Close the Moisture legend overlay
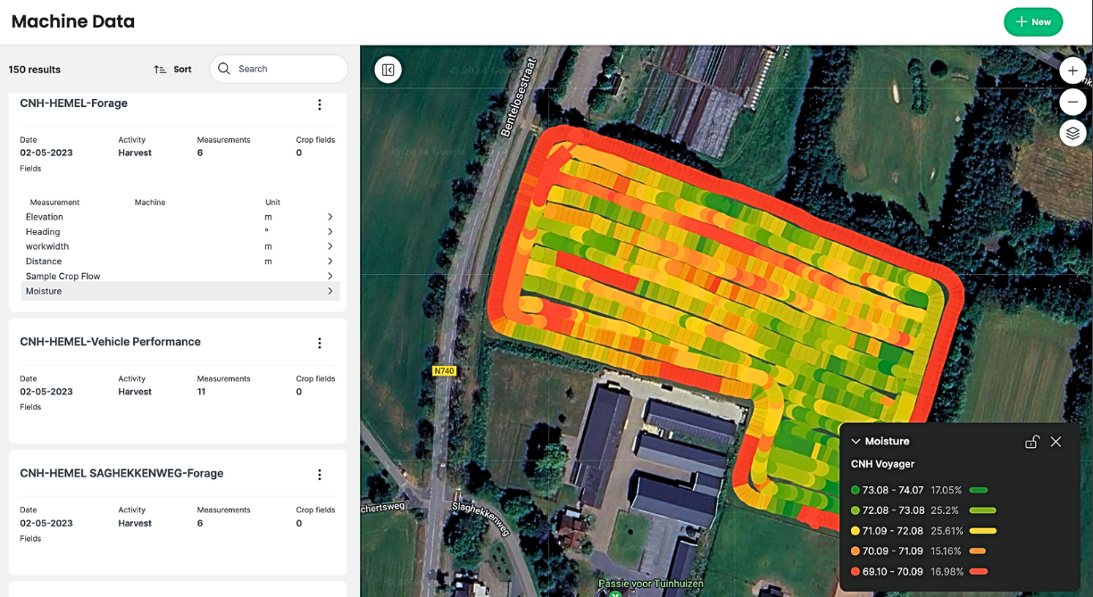The height and width of the screenshot is (597, 1093). point(1056,441)
